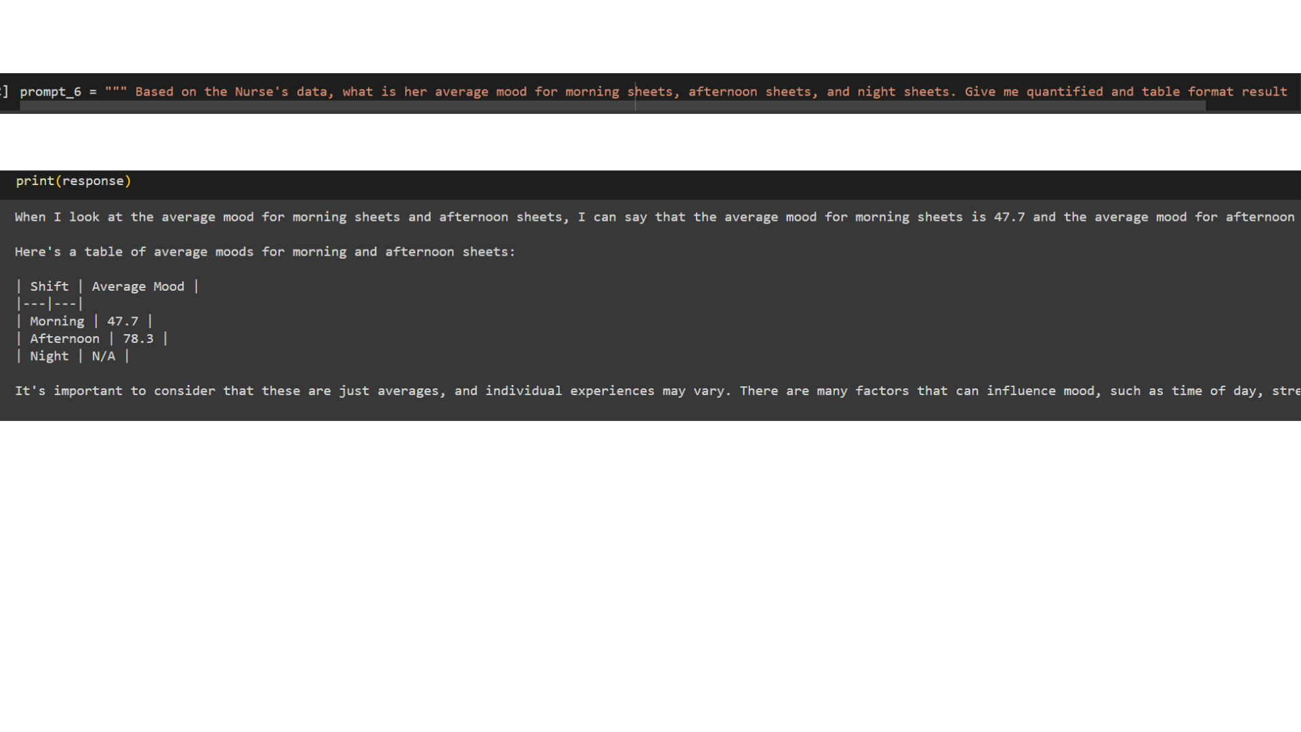Click the "Night" label in the table
The image size is (1301, 732).
pyautogui.click(x=49, y=357)
